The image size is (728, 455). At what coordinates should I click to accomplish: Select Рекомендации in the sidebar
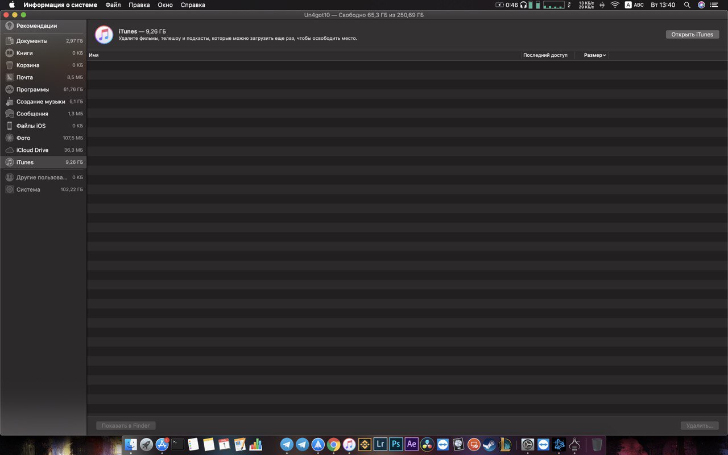tap(43, 26)
